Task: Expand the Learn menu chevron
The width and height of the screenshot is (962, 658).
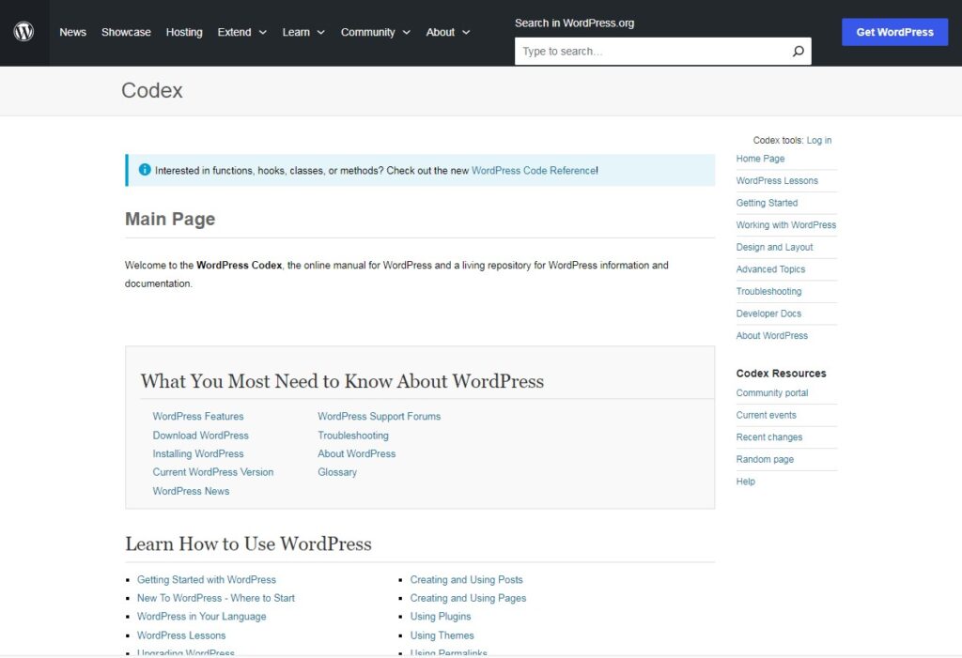Action: [x=321, y=33]
